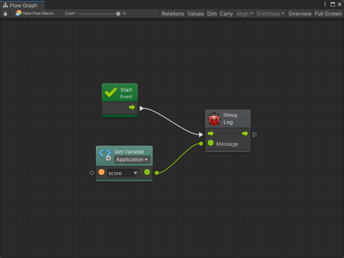
Task: Click the Get Variable code icon
Action: click(105, 155)
